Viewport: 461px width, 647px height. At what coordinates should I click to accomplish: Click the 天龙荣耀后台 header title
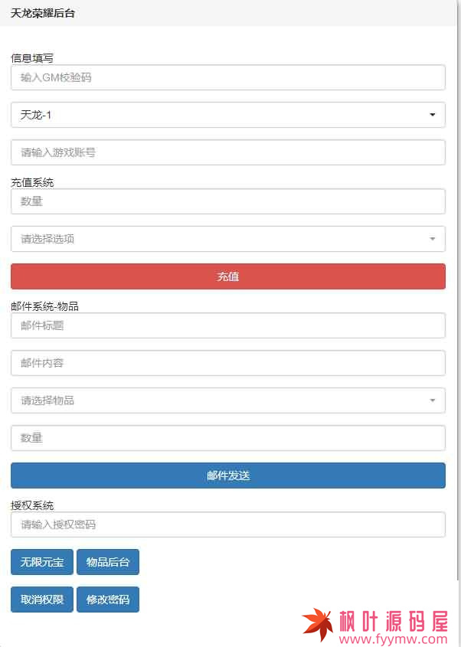point(43,13)
